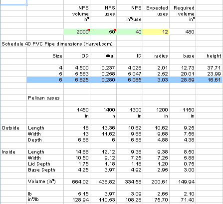
Task: Select in³/lb value 110.53
Action: pyautogui.click(x=107, y=199)
